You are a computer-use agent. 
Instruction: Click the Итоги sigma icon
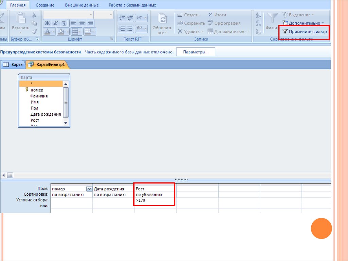point(210,15)
